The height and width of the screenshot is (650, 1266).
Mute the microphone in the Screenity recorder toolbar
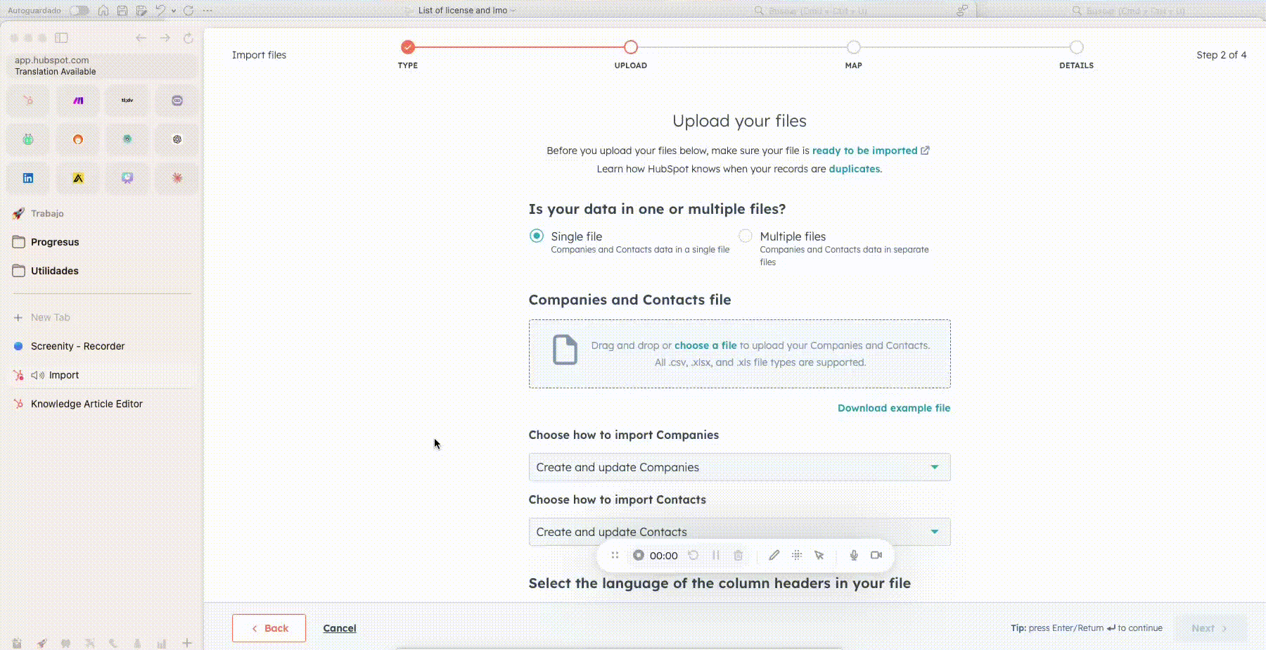click(854, 555)
